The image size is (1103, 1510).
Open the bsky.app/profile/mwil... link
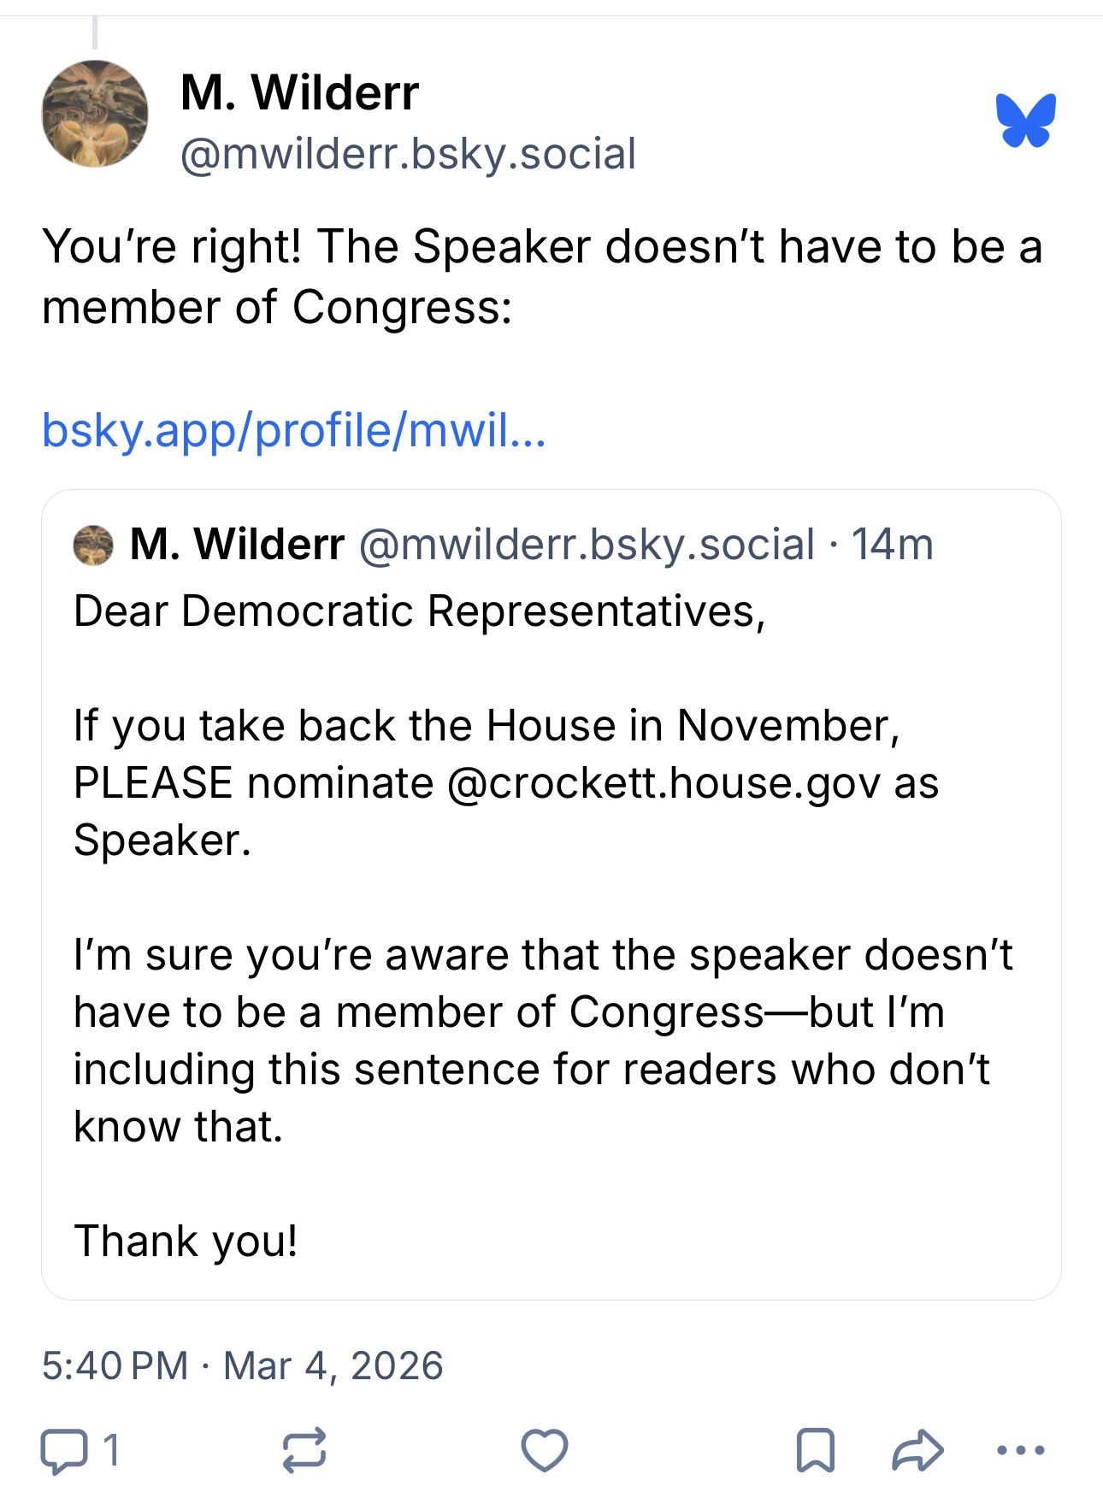click(x=293, y=429)
